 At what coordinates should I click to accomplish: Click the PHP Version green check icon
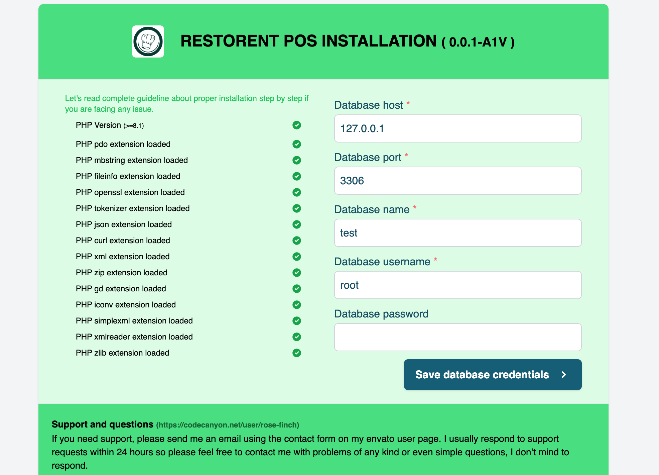click(x=296, y=125)
